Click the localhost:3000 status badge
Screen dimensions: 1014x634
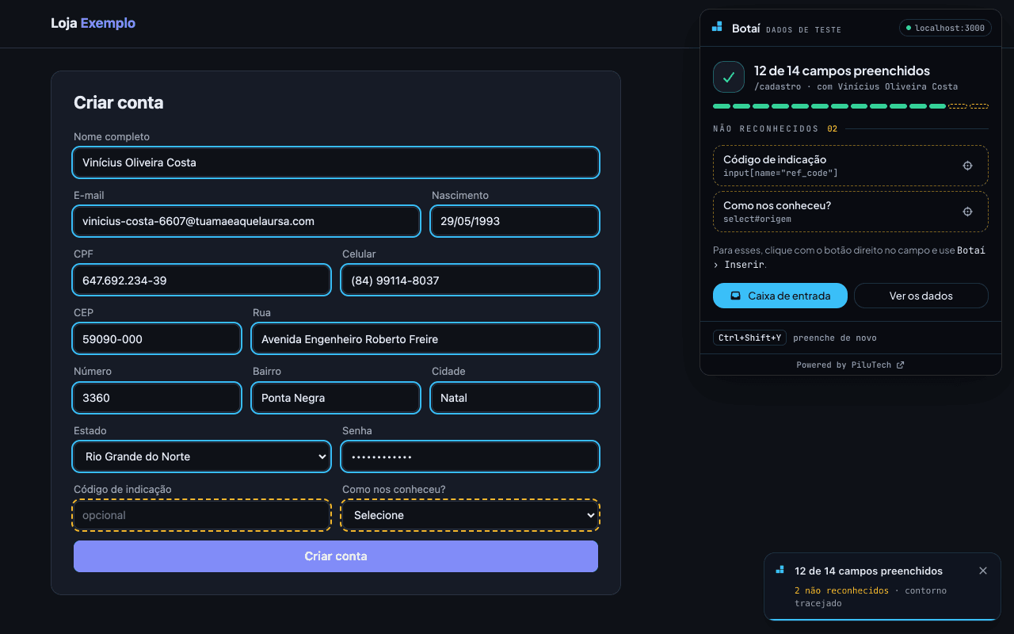click(x=945, y=28)
